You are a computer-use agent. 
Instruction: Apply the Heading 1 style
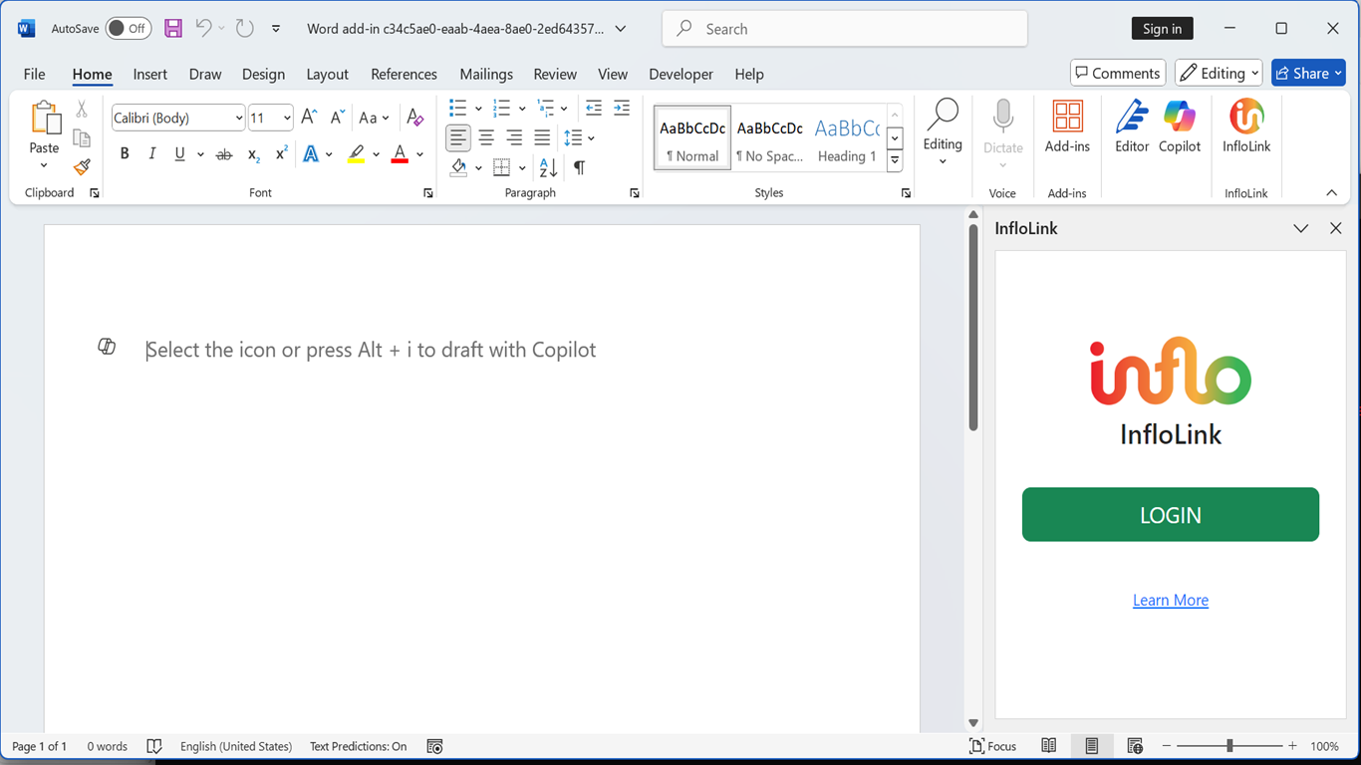(847, 138)
